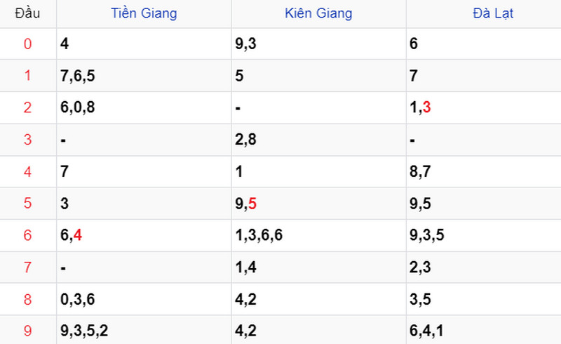Open the Kiên Giang header link

[x=318, y=13]
